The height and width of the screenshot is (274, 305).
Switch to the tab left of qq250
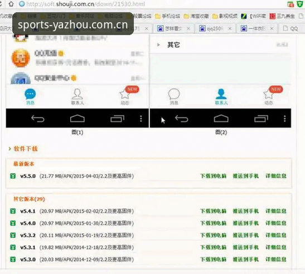coord(173,29)
